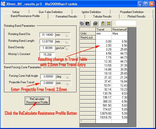Click the ReCalculate Resistance Profile button
This screenshot has width=156, height=129.
tap(37, 100)
